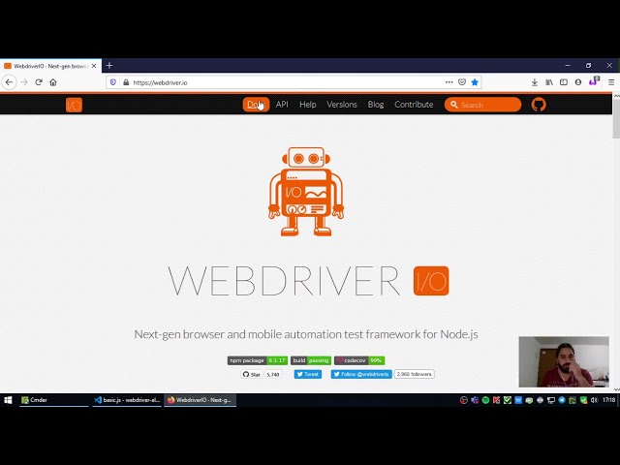This screenshot has height=465, width=620.
Task: Open the Firefox account icon
Action: click(578, 82)
